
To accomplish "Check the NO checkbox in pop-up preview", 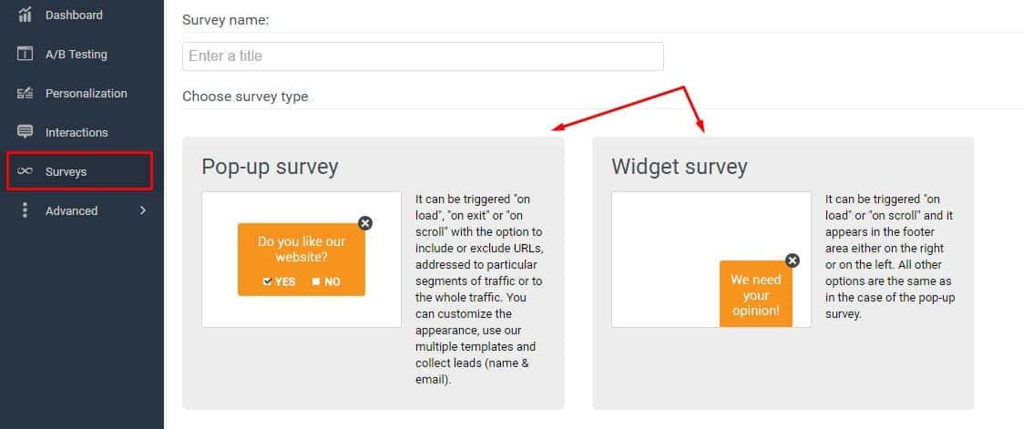I will (x=315, y=281).
